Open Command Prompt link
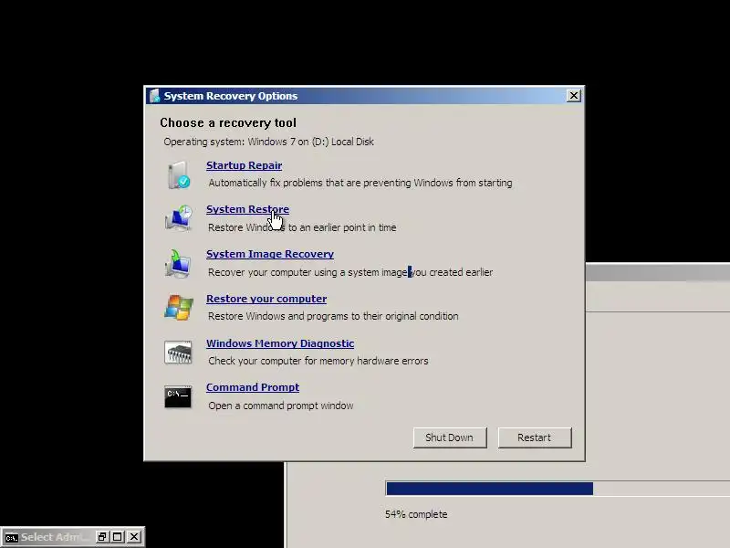Viewport: 730px width, 548px height. click(253, 387)
